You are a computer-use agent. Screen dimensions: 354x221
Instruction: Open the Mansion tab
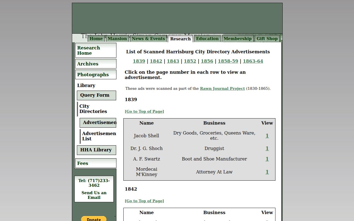[x=117, y=39]
